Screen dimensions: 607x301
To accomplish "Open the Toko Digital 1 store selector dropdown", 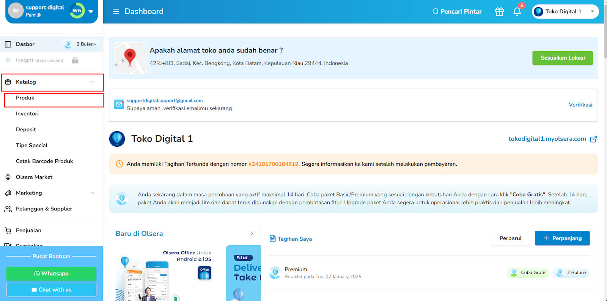I will [x=565, y=12].
